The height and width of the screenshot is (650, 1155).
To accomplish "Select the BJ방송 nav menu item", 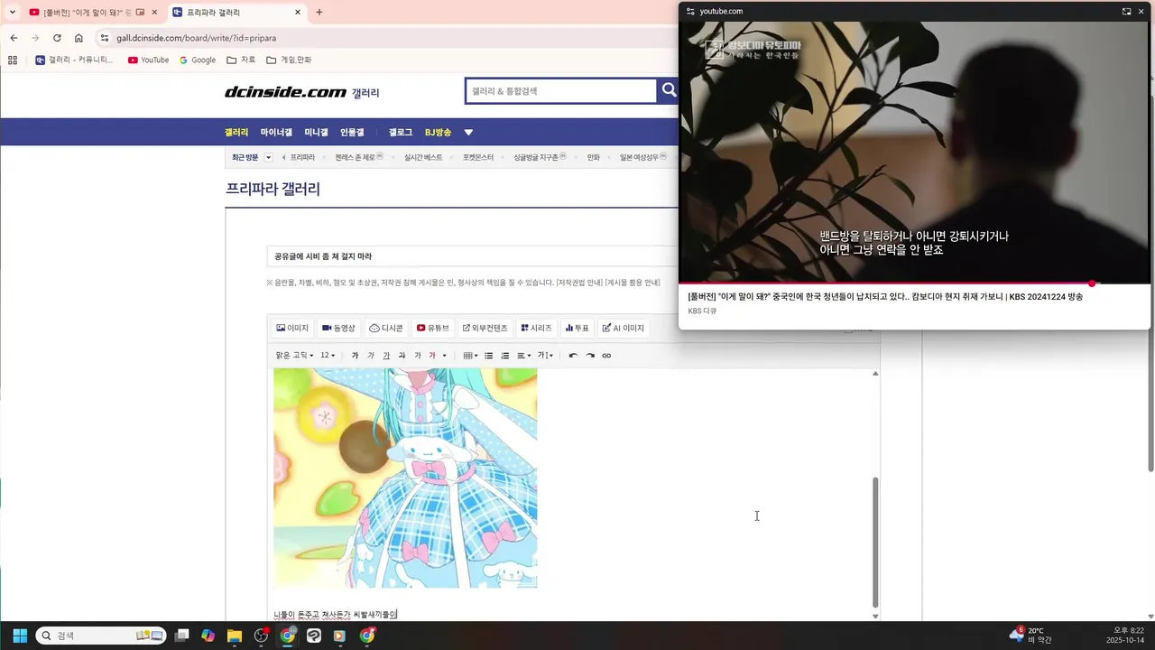I will [438, 133].
